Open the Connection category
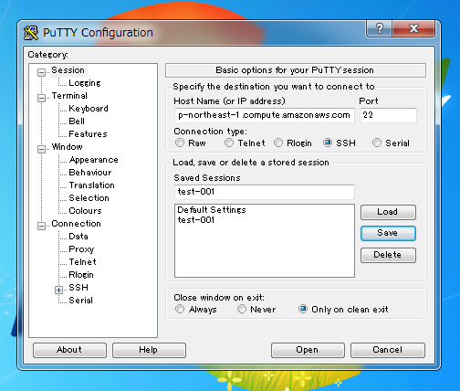The width and height of the screenshot is (460, 391). tap(76, 224)
